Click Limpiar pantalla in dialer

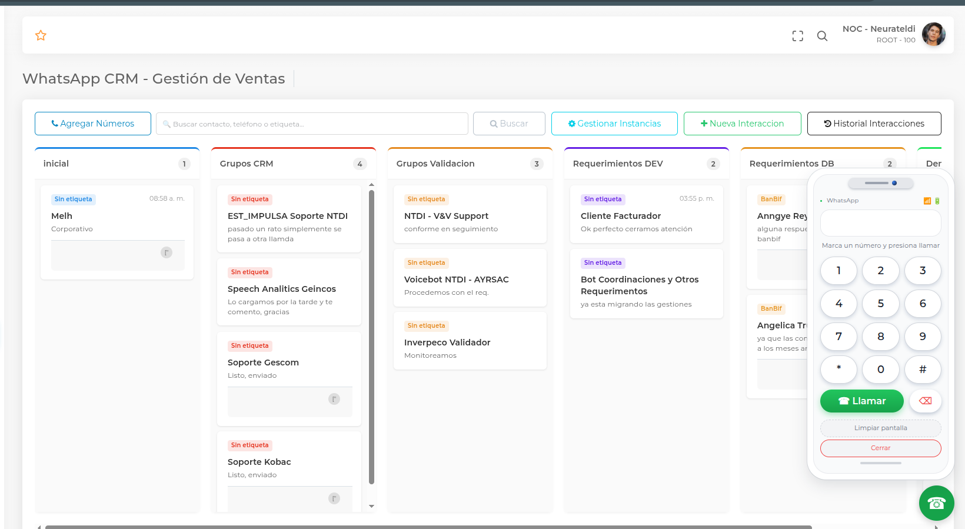[881, 428]
